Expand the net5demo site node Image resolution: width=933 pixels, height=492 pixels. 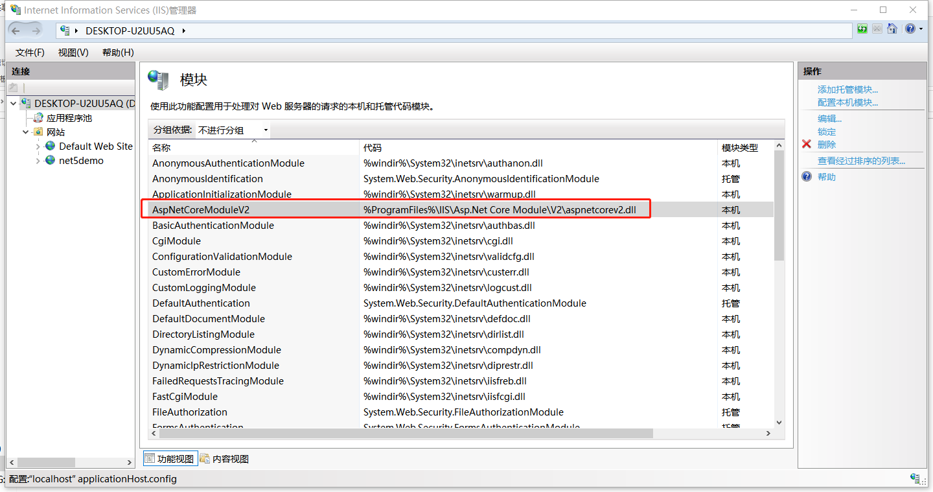pos(38,161)
